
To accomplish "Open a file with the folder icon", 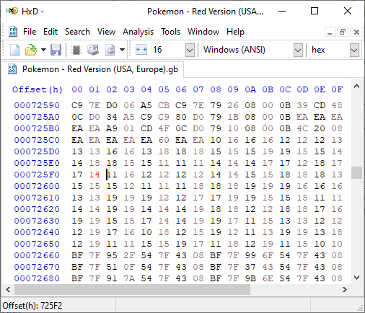I will coord(31,50).
